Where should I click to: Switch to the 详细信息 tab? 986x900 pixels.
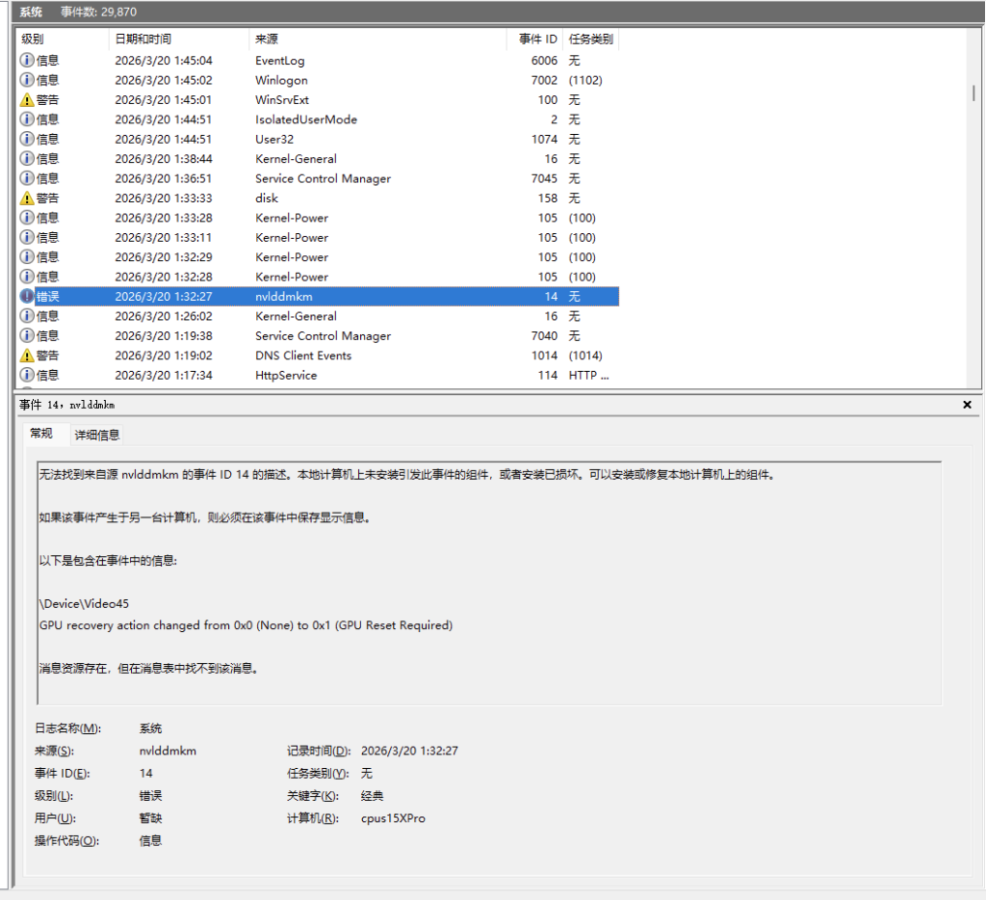pos(97,435)
